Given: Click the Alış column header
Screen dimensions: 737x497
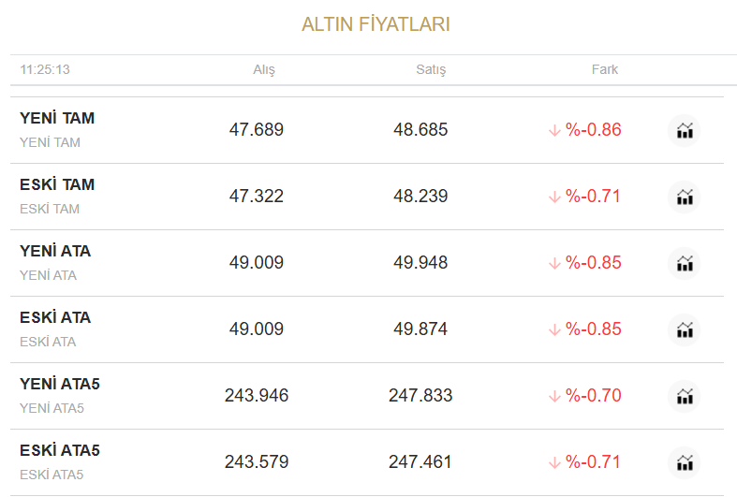Looking at the screenshot, I should point(264,70).
